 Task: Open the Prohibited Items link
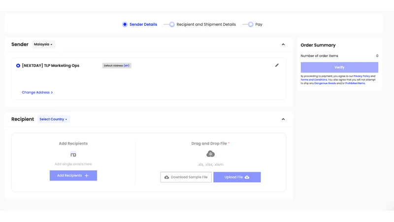tap(355, 83)
